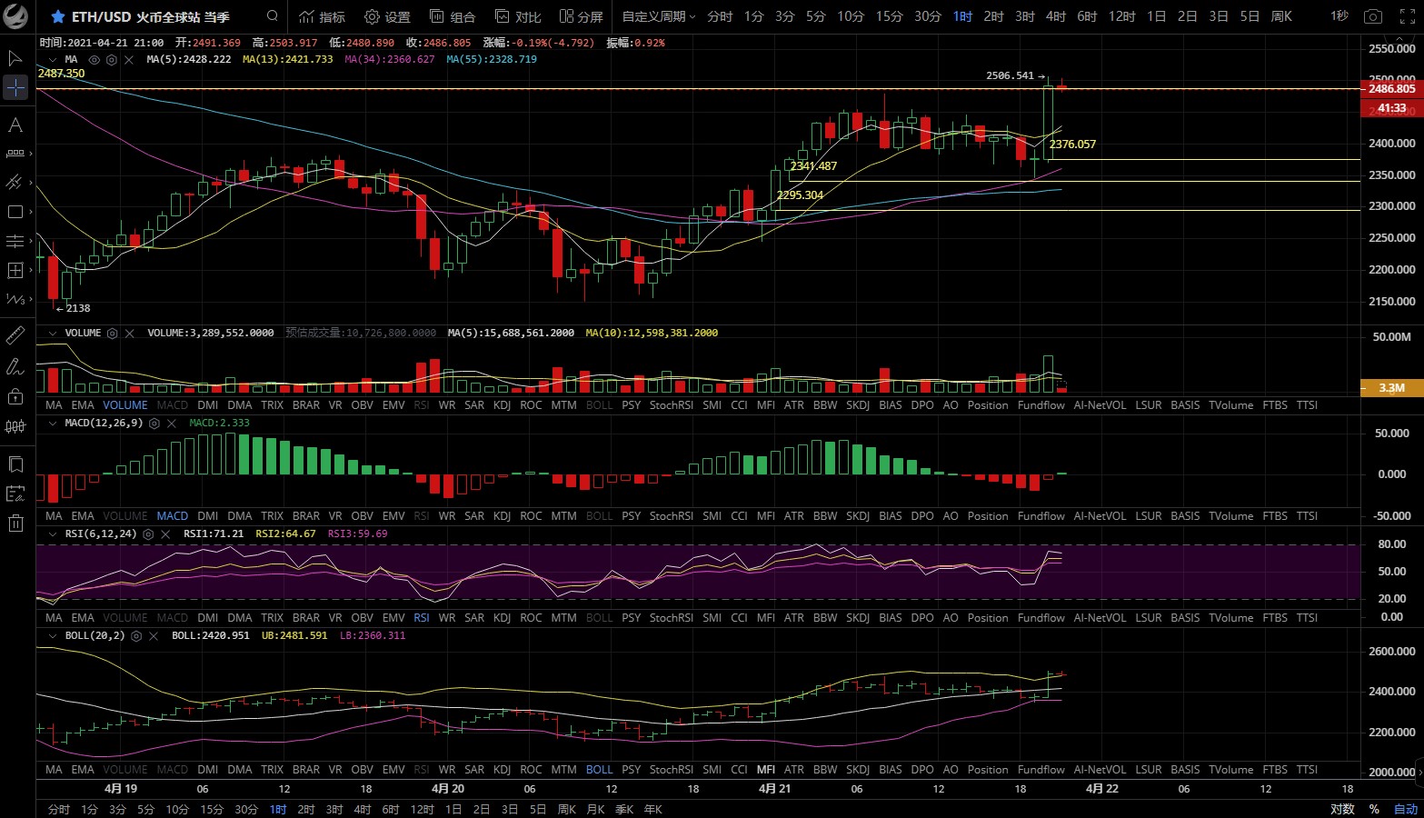The image size is (1424, 818).
Task: Select the rectangle shape tool
Action: [x=15, y=212]
